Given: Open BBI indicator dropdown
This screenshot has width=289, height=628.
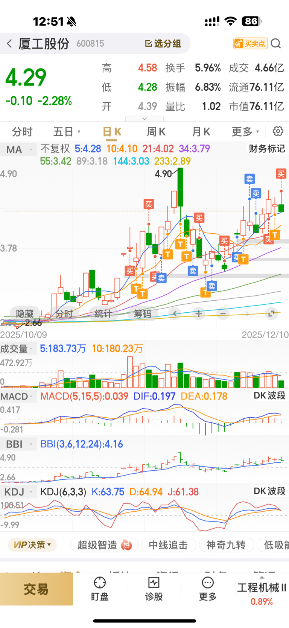Looking at the screenshot, I should (x=18, y=444).
